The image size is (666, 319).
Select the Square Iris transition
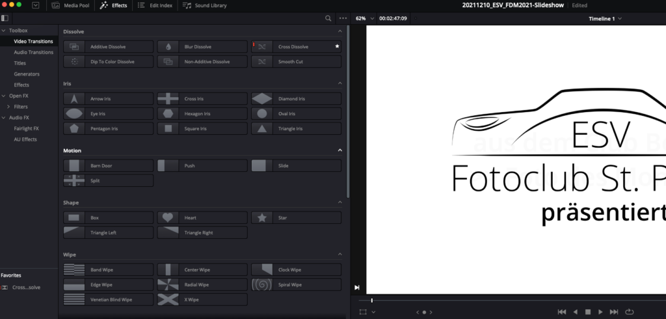(202, 128)
